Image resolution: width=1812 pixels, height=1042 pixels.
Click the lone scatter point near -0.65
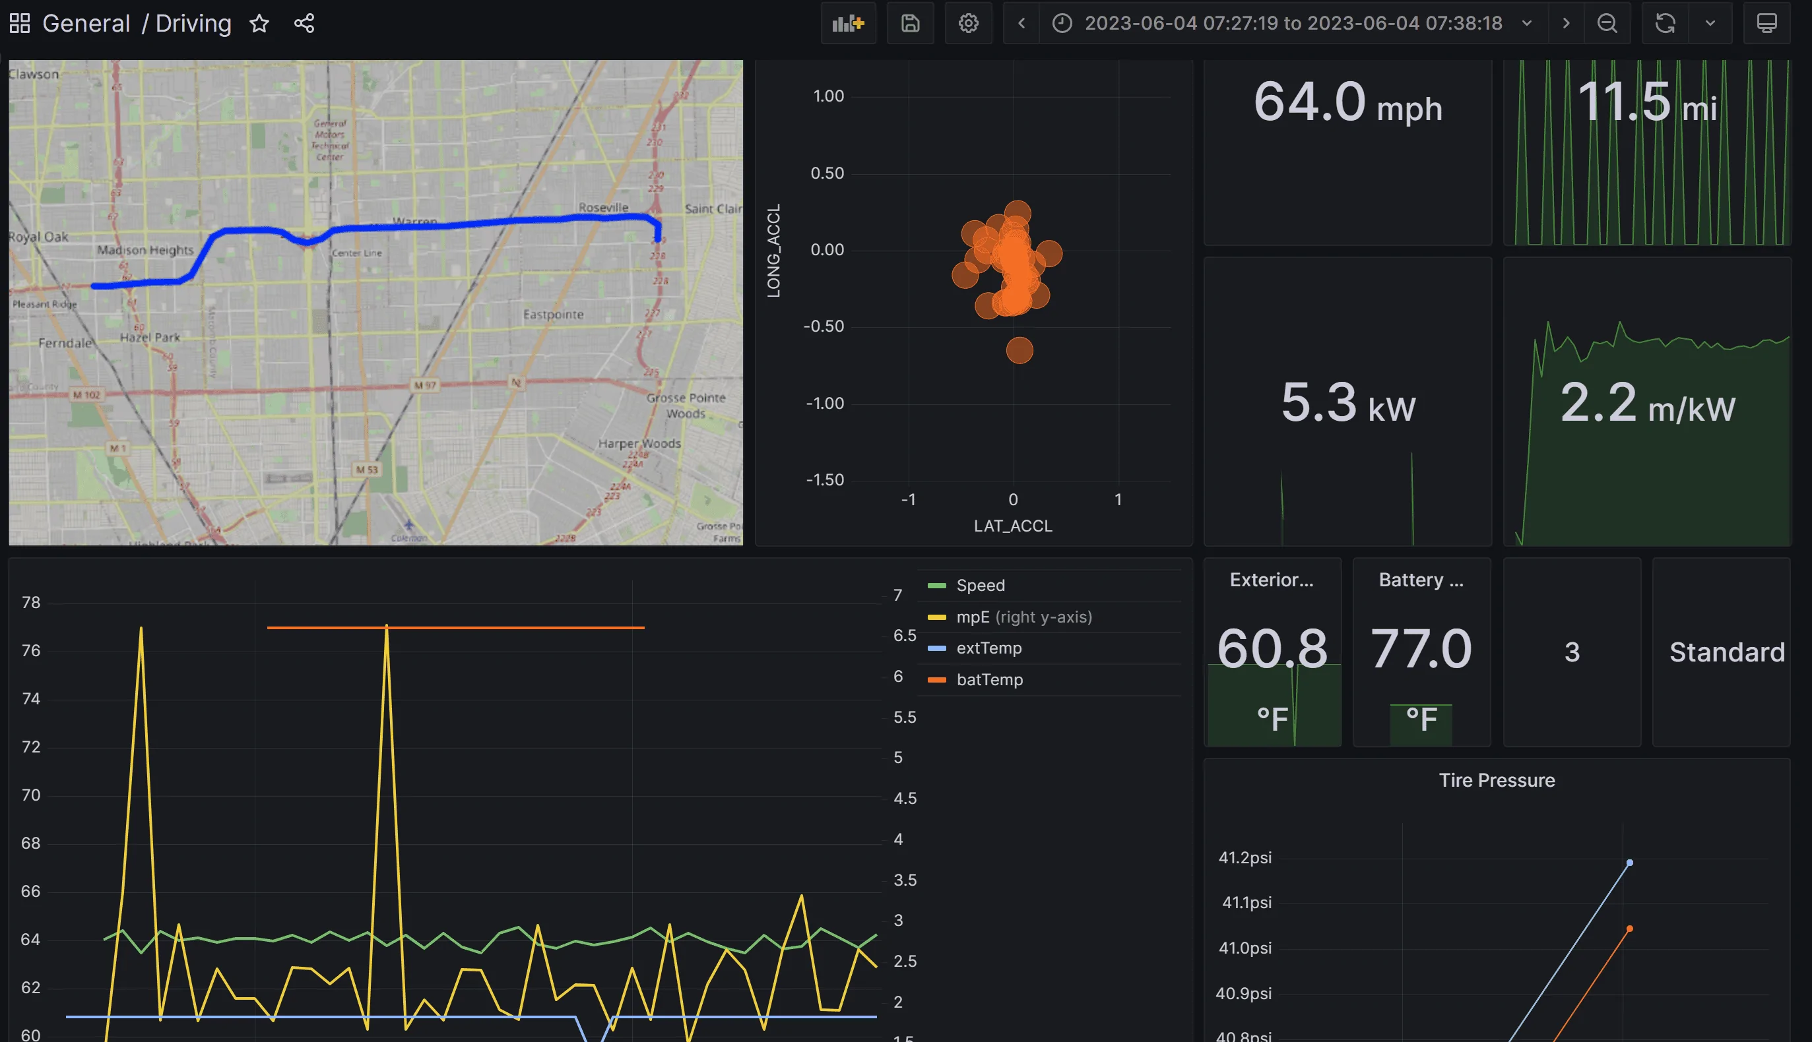1019,351
